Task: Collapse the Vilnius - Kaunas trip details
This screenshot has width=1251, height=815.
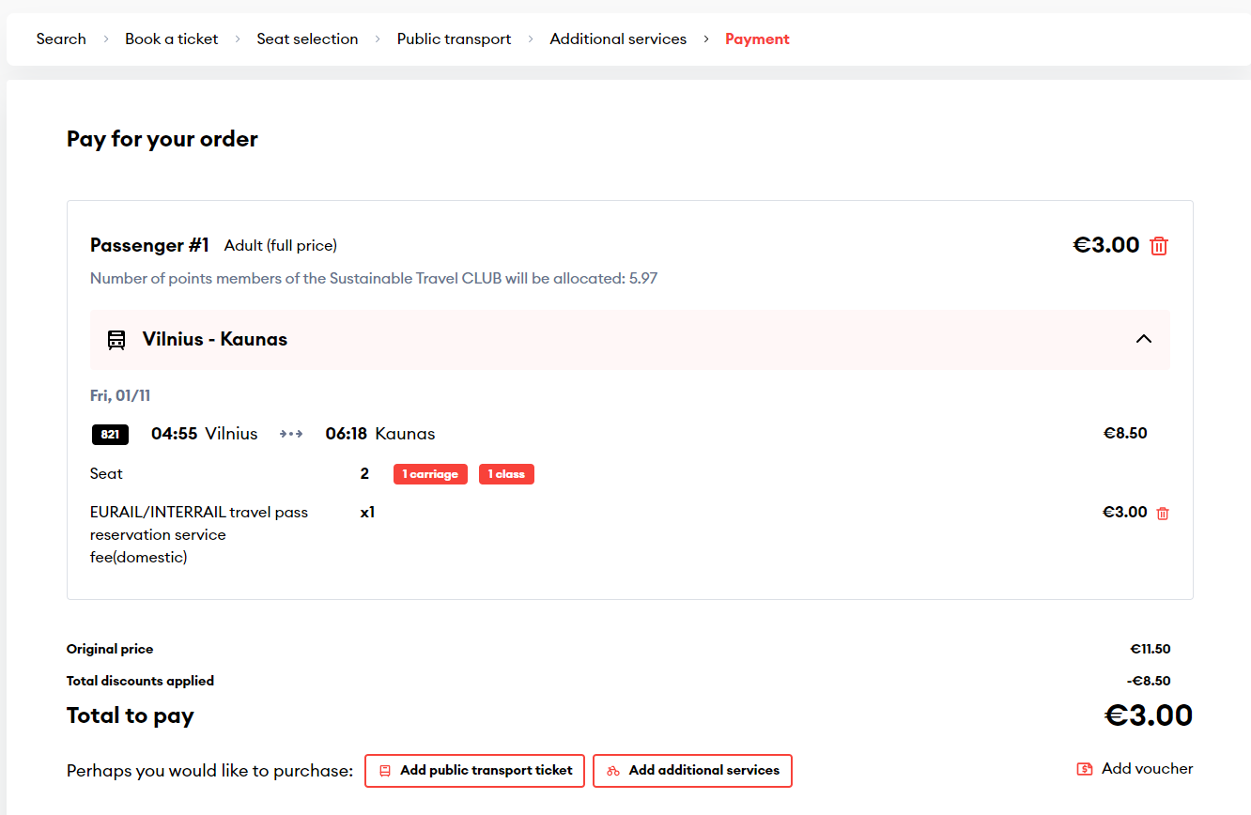Action: [1143, 339]
